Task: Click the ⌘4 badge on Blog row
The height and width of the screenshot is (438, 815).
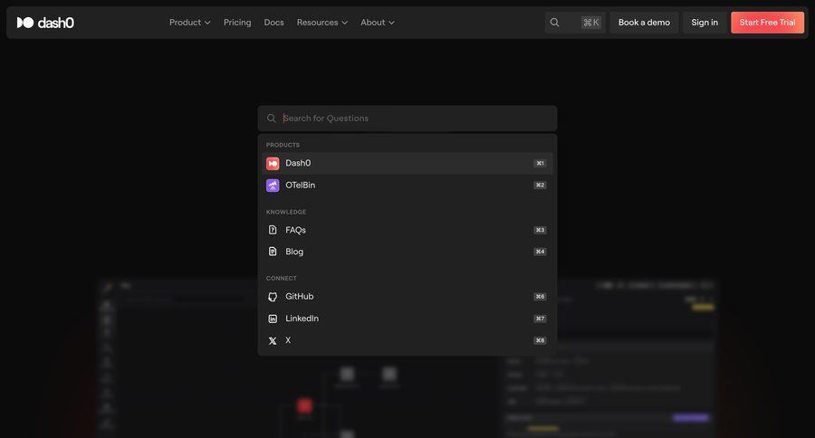Action: click(540, 252)
